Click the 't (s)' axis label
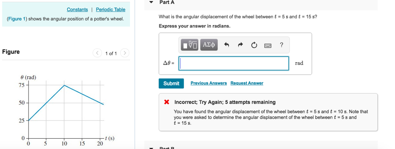The width and height of the screenshot is (395, 149). pyautogui.click(x=110, y=138)
